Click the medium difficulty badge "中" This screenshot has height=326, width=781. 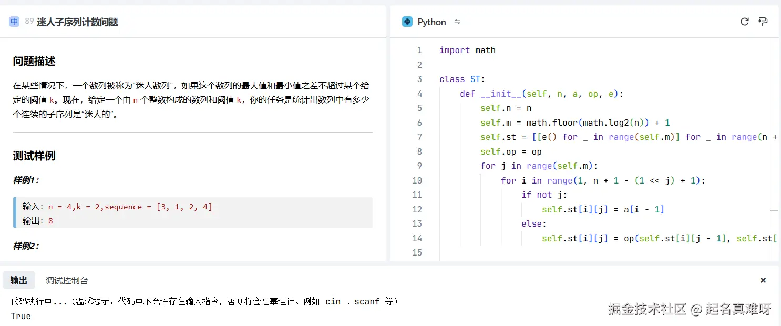[x=14, y=22]
